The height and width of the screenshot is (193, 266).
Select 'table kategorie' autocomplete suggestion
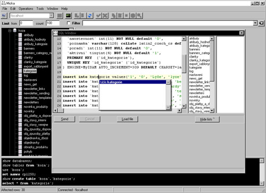click(132, 82)
